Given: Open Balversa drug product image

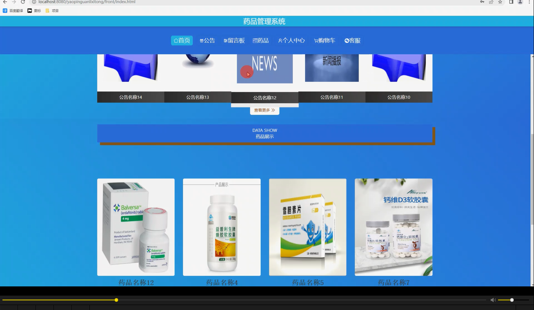Looking at the screenshot, I should 136,227.
